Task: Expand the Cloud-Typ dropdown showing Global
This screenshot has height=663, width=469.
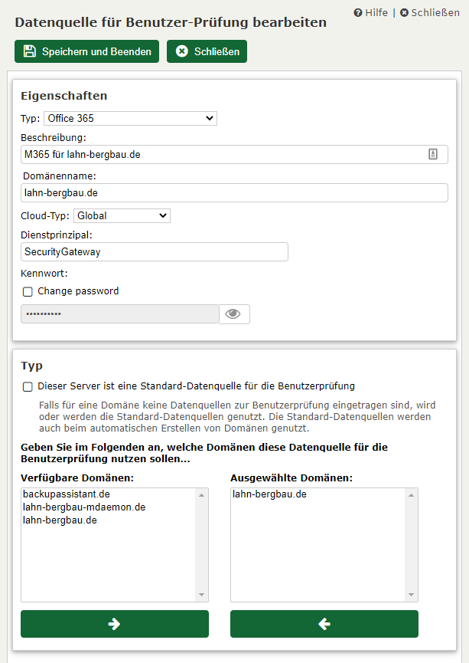Action: pyautogui.click(x=122, y=215)
